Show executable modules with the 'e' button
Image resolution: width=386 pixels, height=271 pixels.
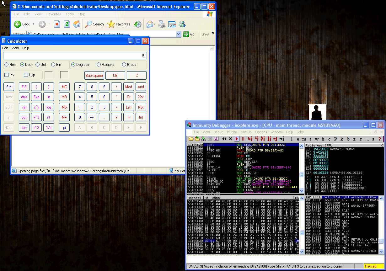(x=298, y=139)
